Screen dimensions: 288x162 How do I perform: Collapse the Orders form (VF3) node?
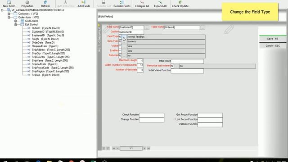(x=9, y=17)
